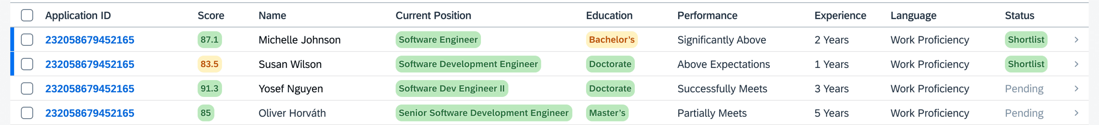Select Susan Wilson's row checkbox
Image resolution: width=1099 pixels, height=125 pixels.
[x=27, y=64]
